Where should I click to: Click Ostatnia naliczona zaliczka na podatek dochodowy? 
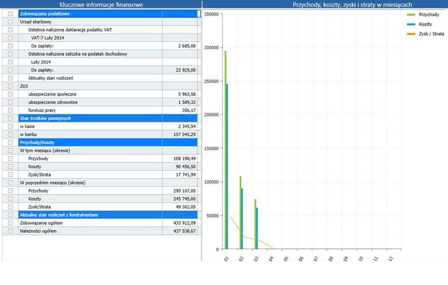pos(78,54)
